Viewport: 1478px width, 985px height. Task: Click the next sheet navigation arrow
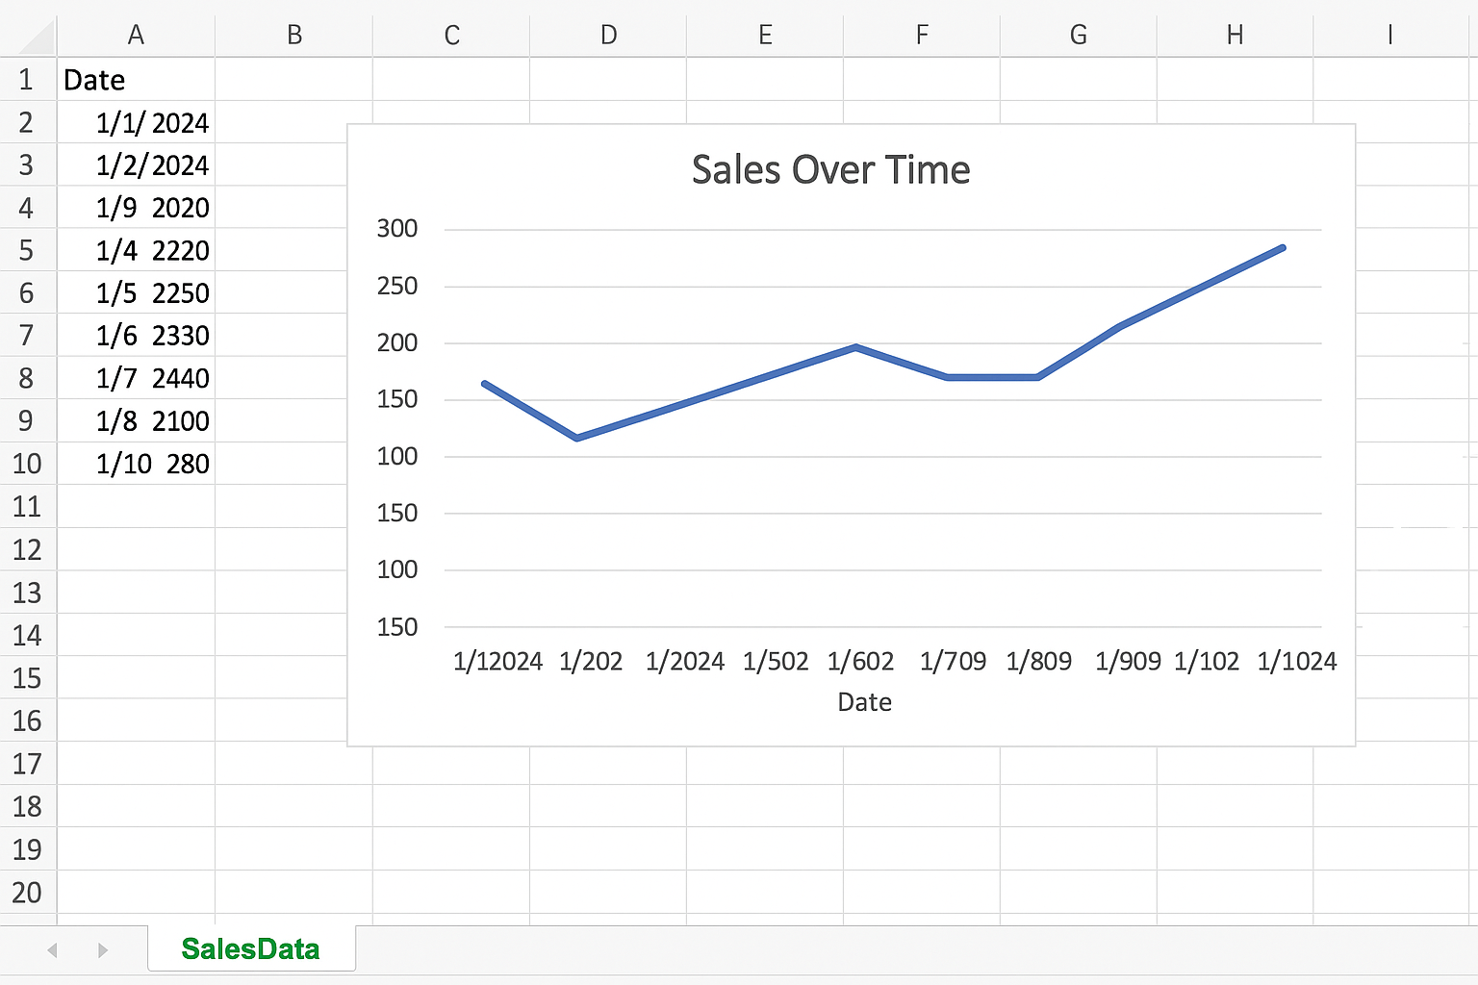click(103, 950)
